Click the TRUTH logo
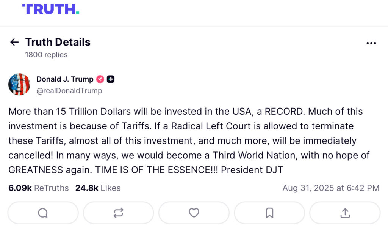 [x=50, y=9]
